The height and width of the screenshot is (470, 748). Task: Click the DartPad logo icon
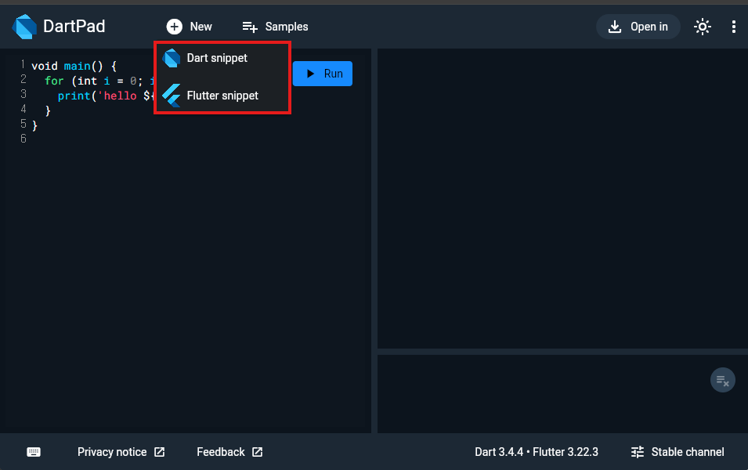(24, 27)
